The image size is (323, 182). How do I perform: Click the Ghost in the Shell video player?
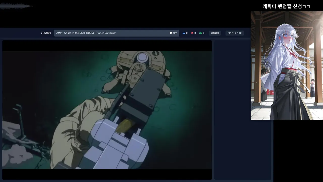tap(107, 110)
